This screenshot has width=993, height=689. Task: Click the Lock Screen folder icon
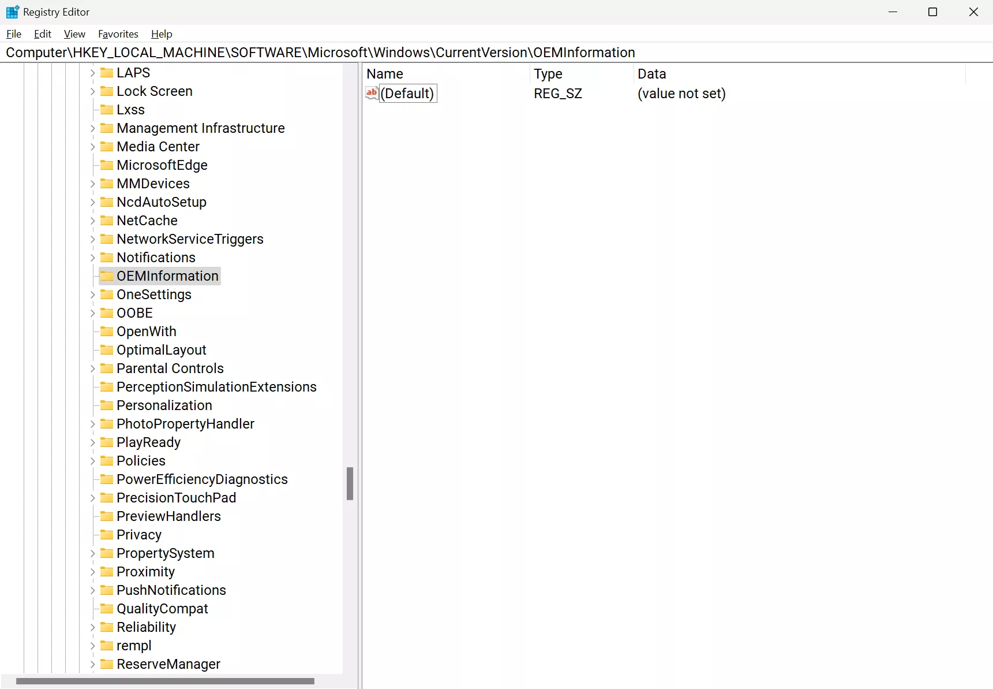(107, 91)
